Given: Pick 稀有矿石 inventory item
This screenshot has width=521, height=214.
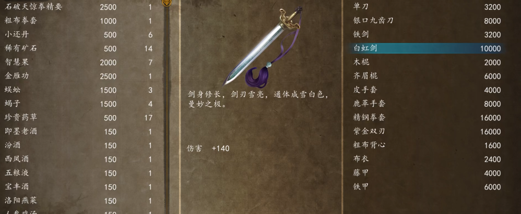Looking at the screenshot, I should pos(79,49).
